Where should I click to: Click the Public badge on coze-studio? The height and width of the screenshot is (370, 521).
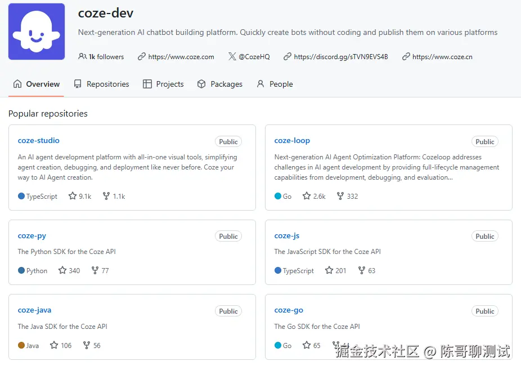pos(228,141)
